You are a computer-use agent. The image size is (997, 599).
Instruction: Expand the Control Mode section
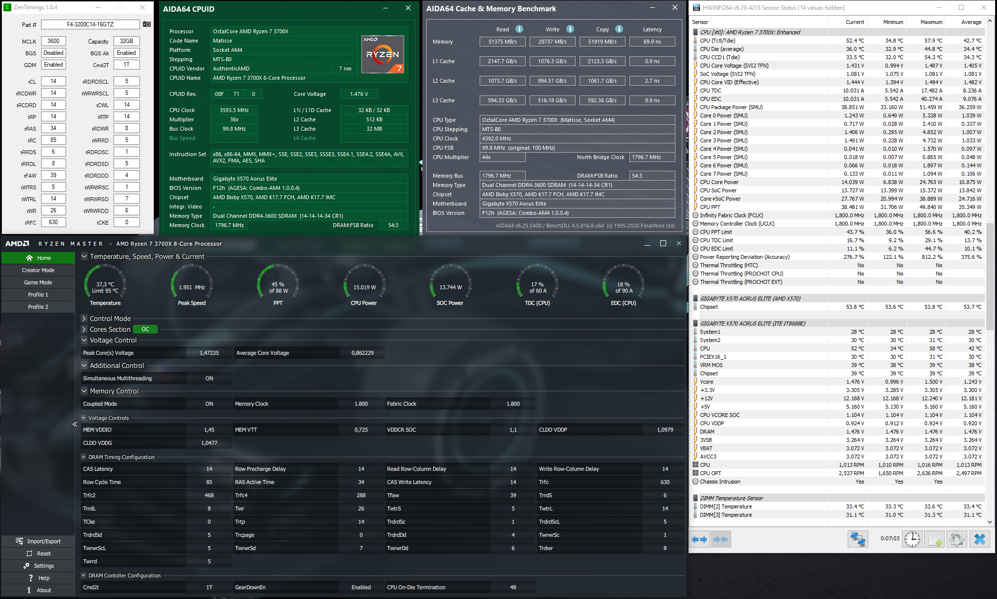[84, 319]
